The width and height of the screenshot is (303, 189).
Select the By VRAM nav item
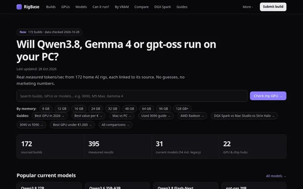coord(122,7)
